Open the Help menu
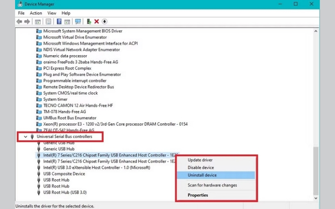 66,13
